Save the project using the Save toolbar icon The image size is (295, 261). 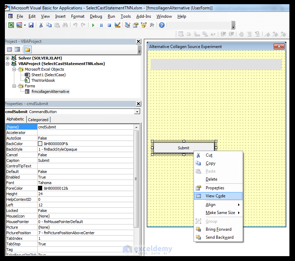[x=31, y=25]
